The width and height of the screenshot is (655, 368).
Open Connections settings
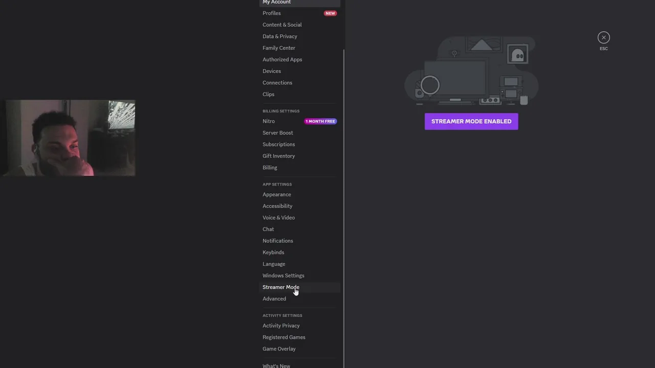[299, 83]
